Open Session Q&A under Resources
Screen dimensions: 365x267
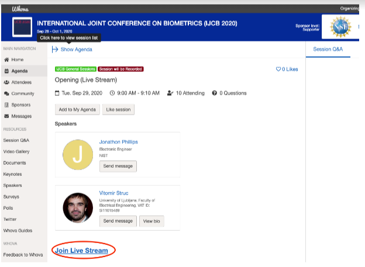[x=16, y=140]
